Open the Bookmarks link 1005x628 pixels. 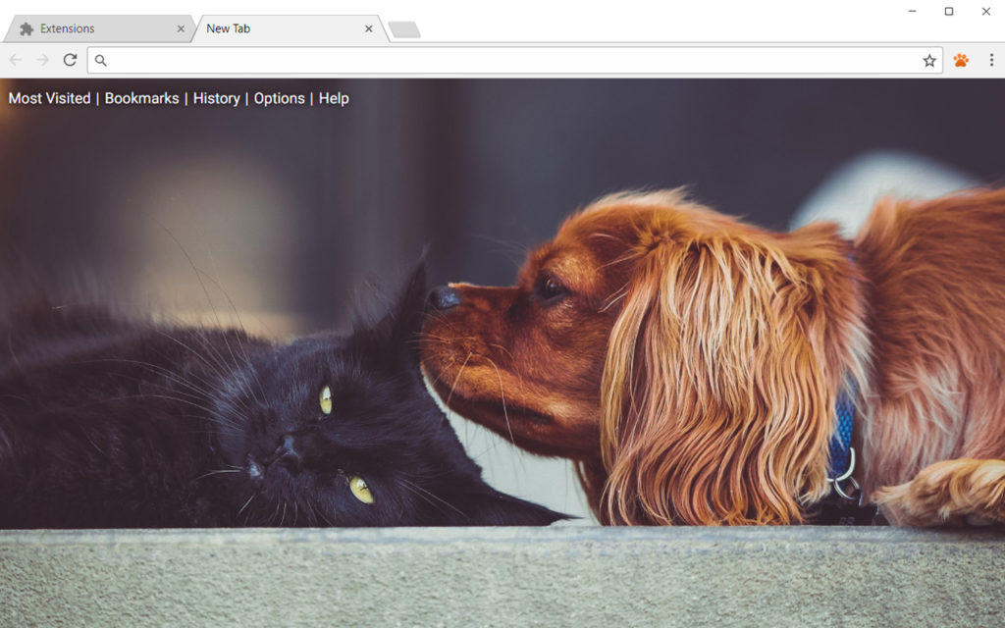(141, 98)
